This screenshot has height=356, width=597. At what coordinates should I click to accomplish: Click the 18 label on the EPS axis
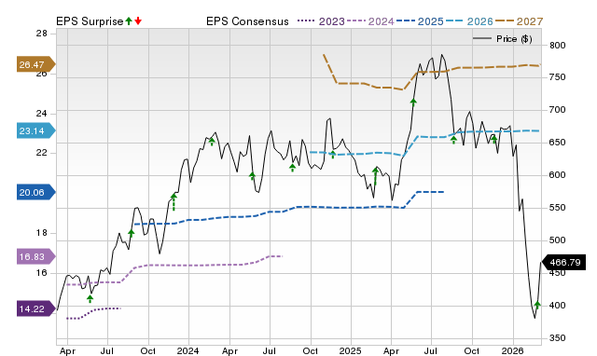[42, 233]
